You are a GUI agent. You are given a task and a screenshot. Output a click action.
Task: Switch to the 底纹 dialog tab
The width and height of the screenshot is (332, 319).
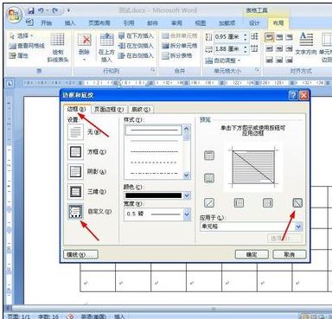(x=141, y=109)
